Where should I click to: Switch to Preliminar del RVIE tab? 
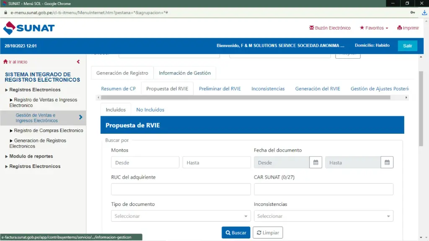point(220,89)
